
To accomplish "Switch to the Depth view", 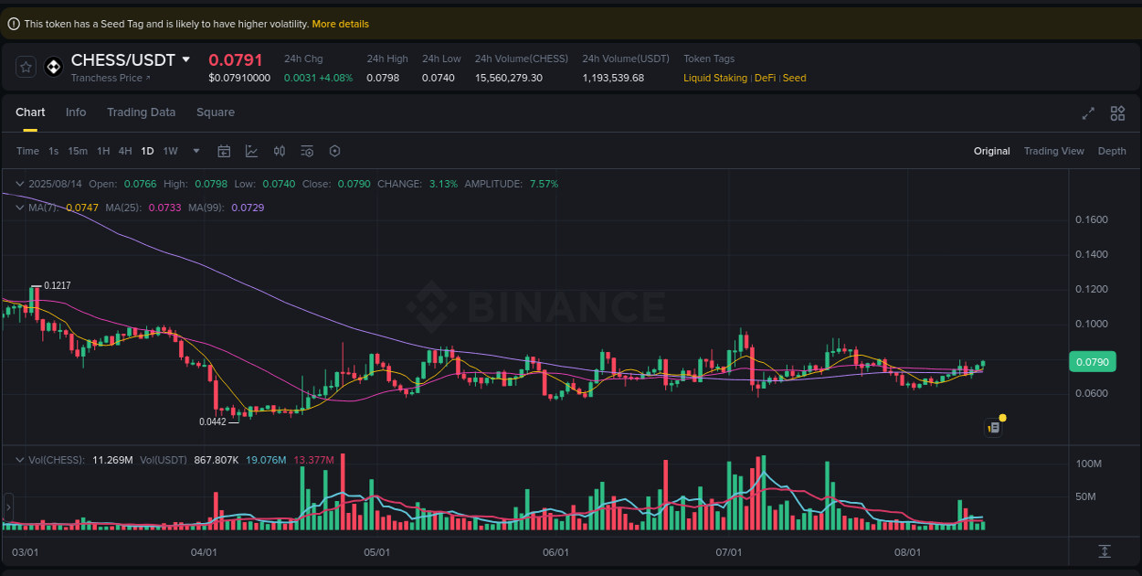I will pyautogui.click(x=1112, y=151).
